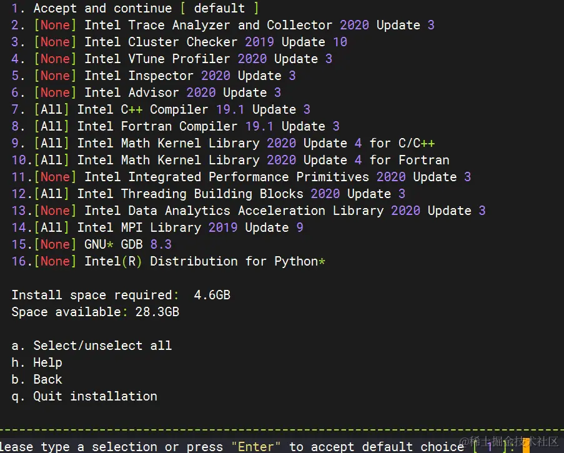
Task: Click the orange terminal cursor at the prompt
Action: (526, 446)
